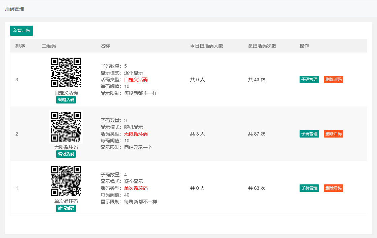Image resolution: width=377 pixels, height=238 pixels.
Task: Click the 总扫活码次数 column header
Action: (262, 46)
